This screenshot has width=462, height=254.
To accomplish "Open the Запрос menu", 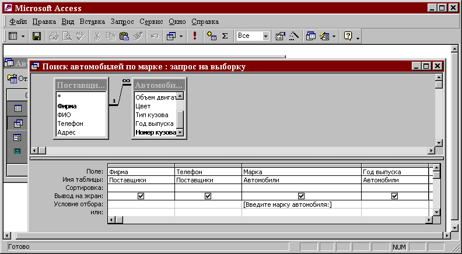I will [123, 22].
